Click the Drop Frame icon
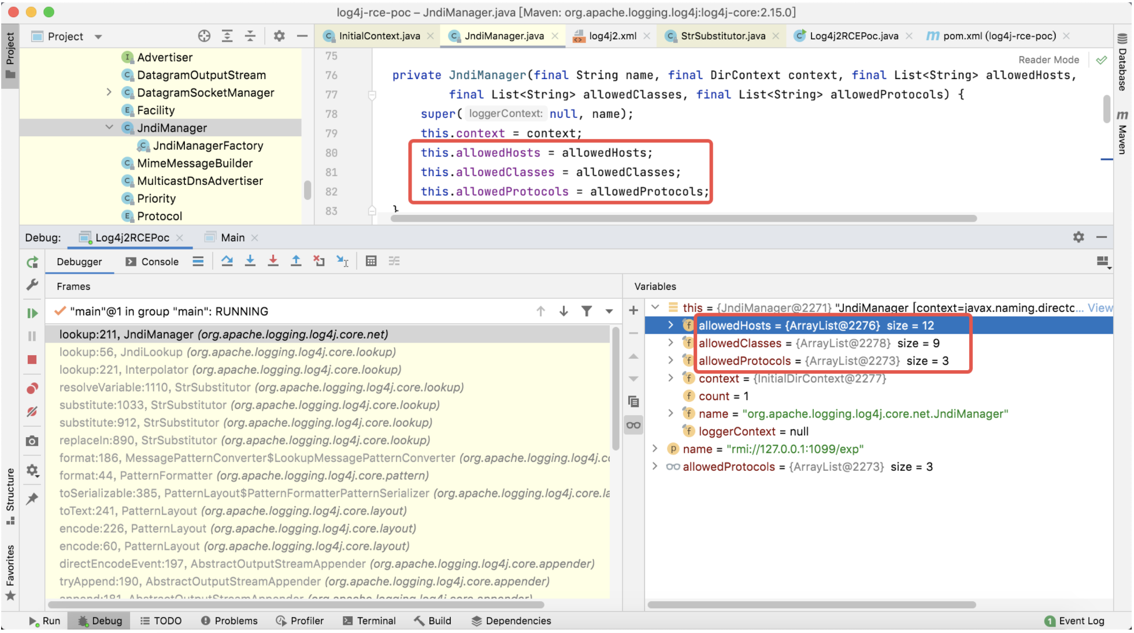 pos(319,262)
